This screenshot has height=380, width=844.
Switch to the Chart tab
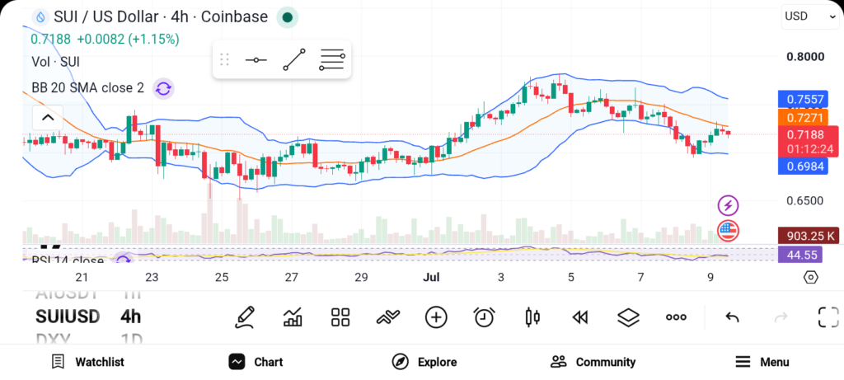point(256,362)
